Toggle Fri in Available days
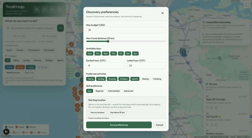The image size is (252, 138). [121, 54]
